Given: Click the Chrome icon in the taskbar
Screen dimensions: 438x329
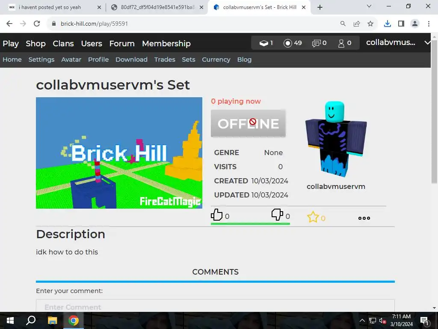Looking at the screenshot, I should click(x=74, y=320).
